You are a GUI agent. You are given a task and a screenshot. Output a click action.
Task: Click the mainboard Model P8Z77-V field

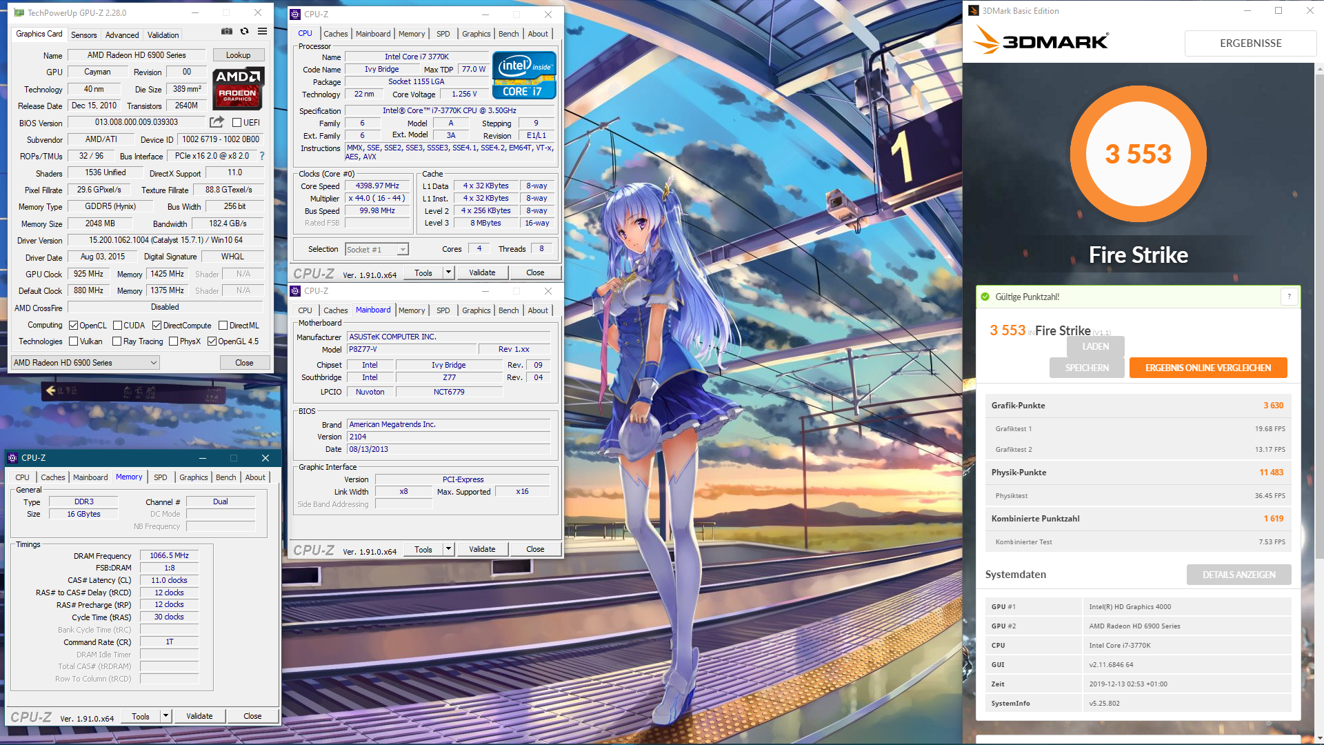tap(412, 349)
